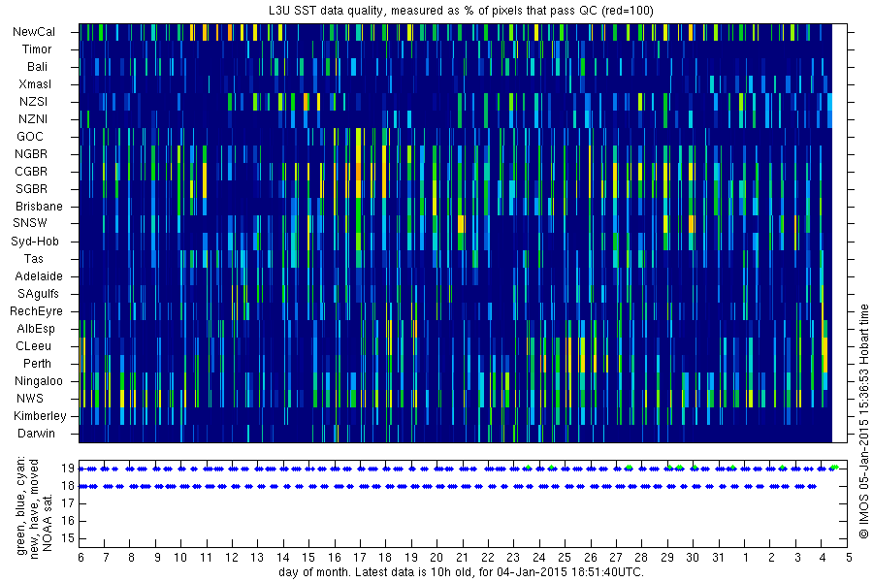This screenshot has width=873, height=582.
Task: Click satellite number 18 on y-axis
Action: (68, 486)
